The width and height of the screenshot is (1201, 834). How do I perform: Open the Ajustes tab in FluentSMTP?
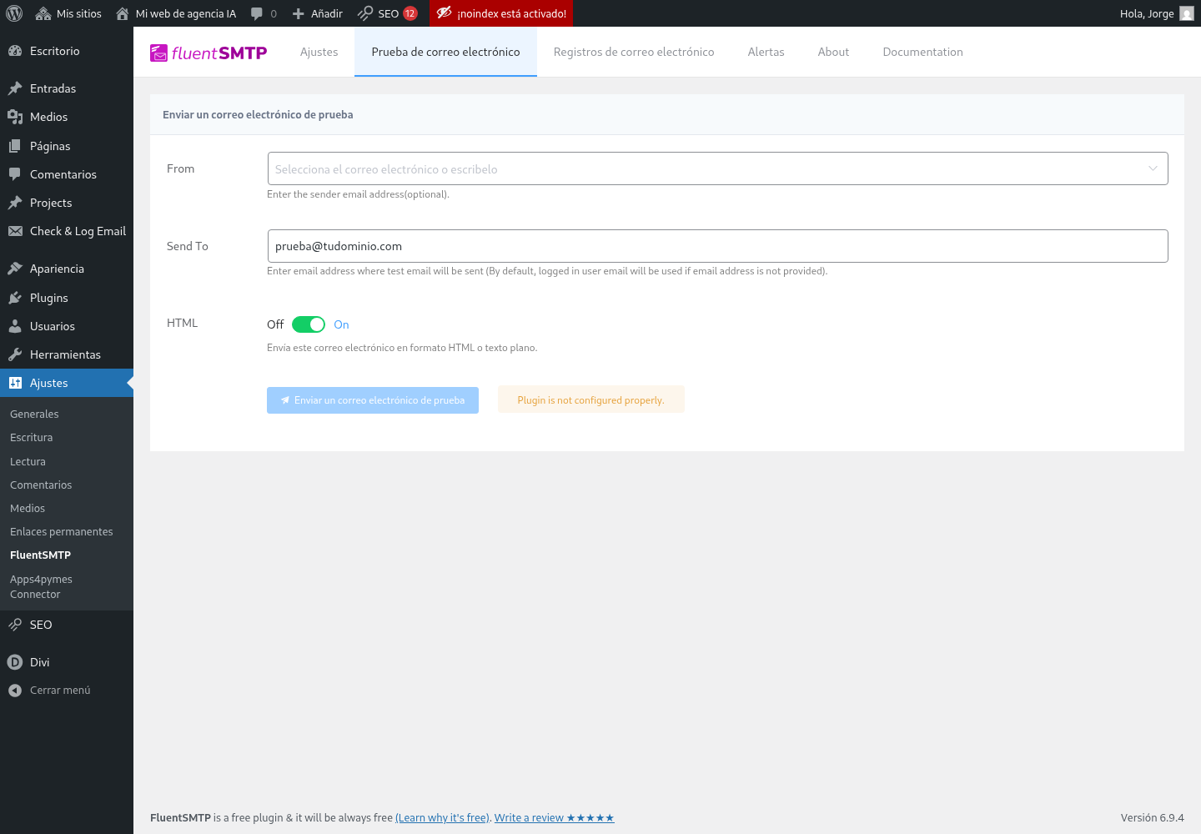[x=319, y=52]
